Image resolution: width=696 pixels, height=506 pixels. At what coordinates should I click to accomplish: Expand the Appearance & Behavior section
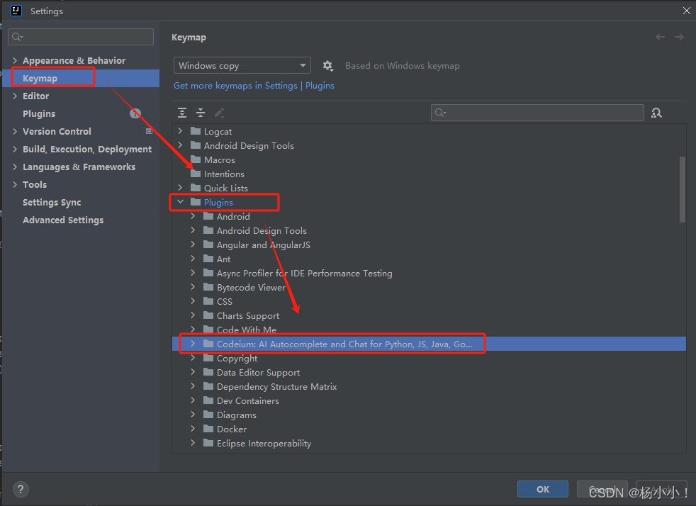point(15,60)
